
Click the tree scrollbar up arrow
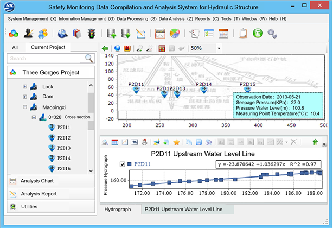pyautogui.click(x=91, y=85)
